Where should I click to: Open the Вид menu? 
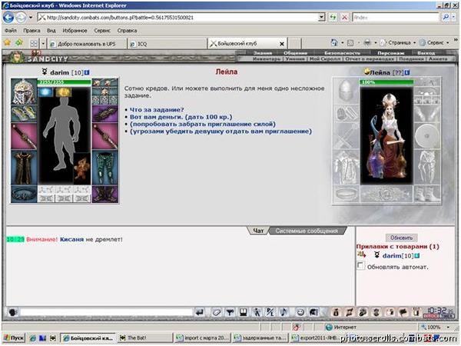(x=51, y=31)
